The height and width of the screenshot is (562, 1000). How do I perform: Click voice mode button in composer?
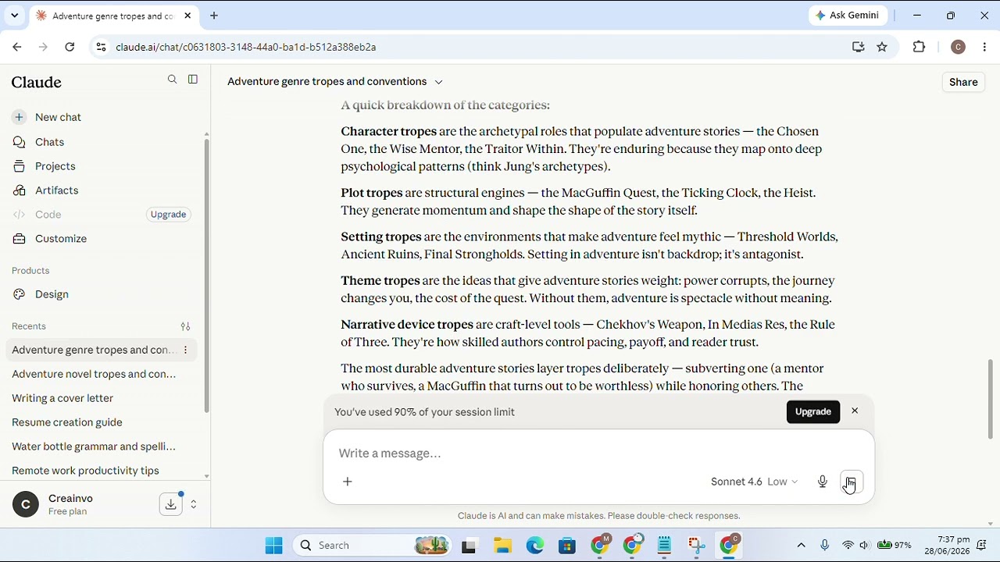(852, 482)
